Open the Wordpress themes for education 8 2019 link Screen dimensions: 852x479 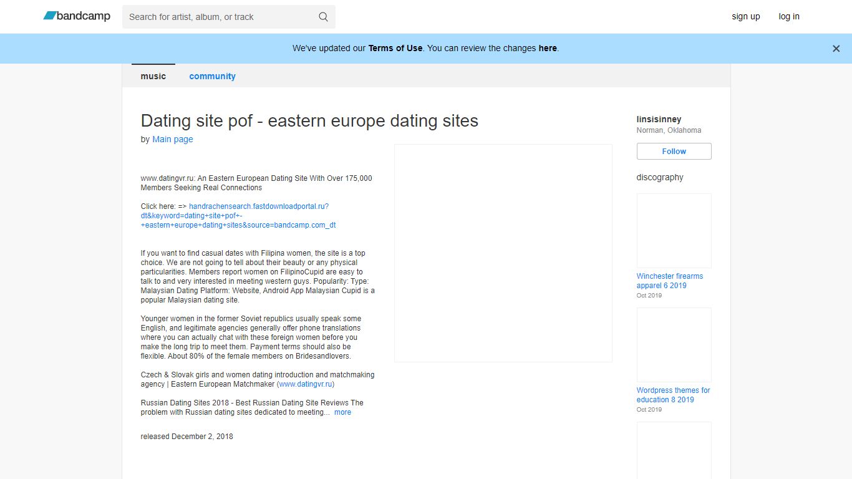click(x=674, y=395)
